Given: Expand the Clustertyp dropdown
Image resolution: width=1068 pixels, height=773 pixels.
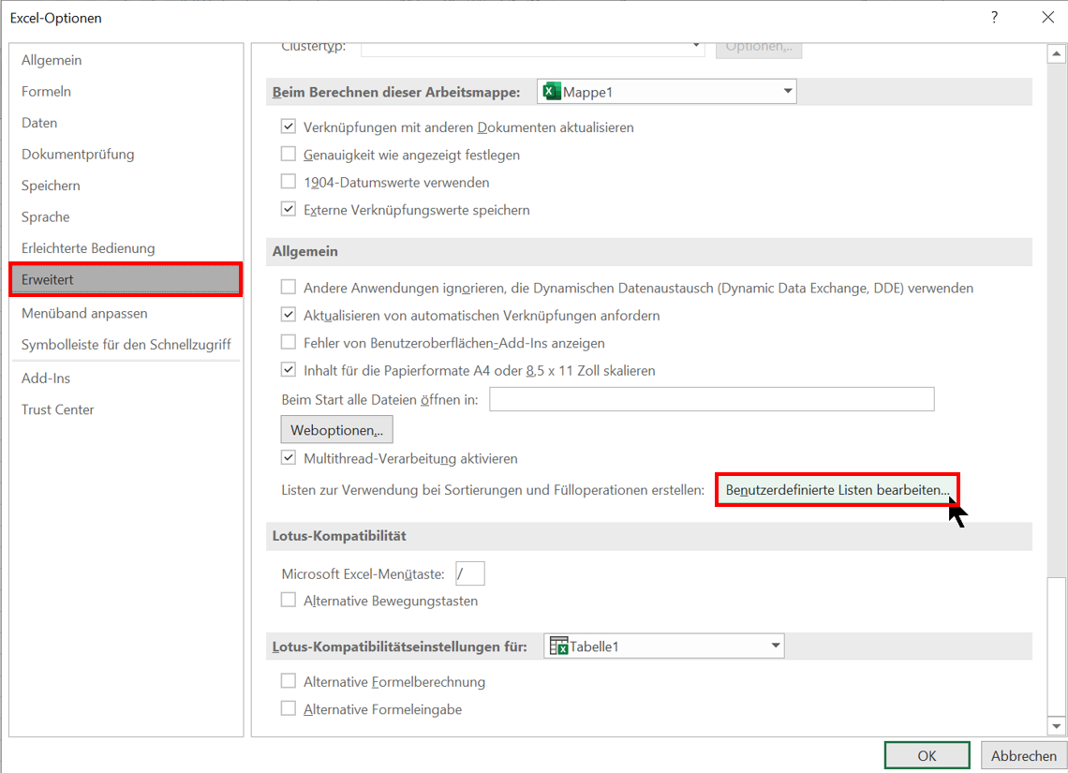Looking at the screenshot, I should click(x=533, y=48).
